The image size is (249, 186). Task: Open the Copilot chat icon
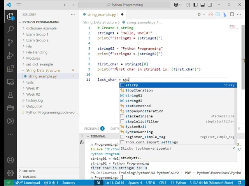[176, 5]
